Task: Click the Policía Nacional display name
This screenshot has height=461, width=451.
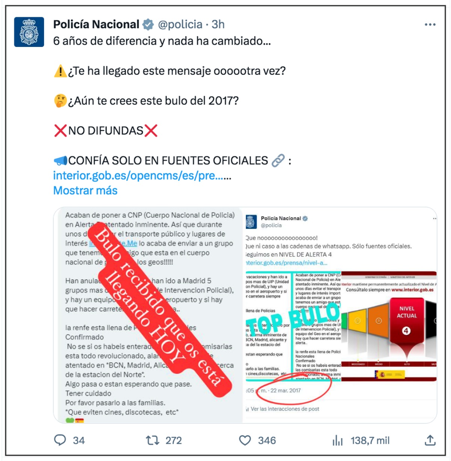Action: [96, 24]
